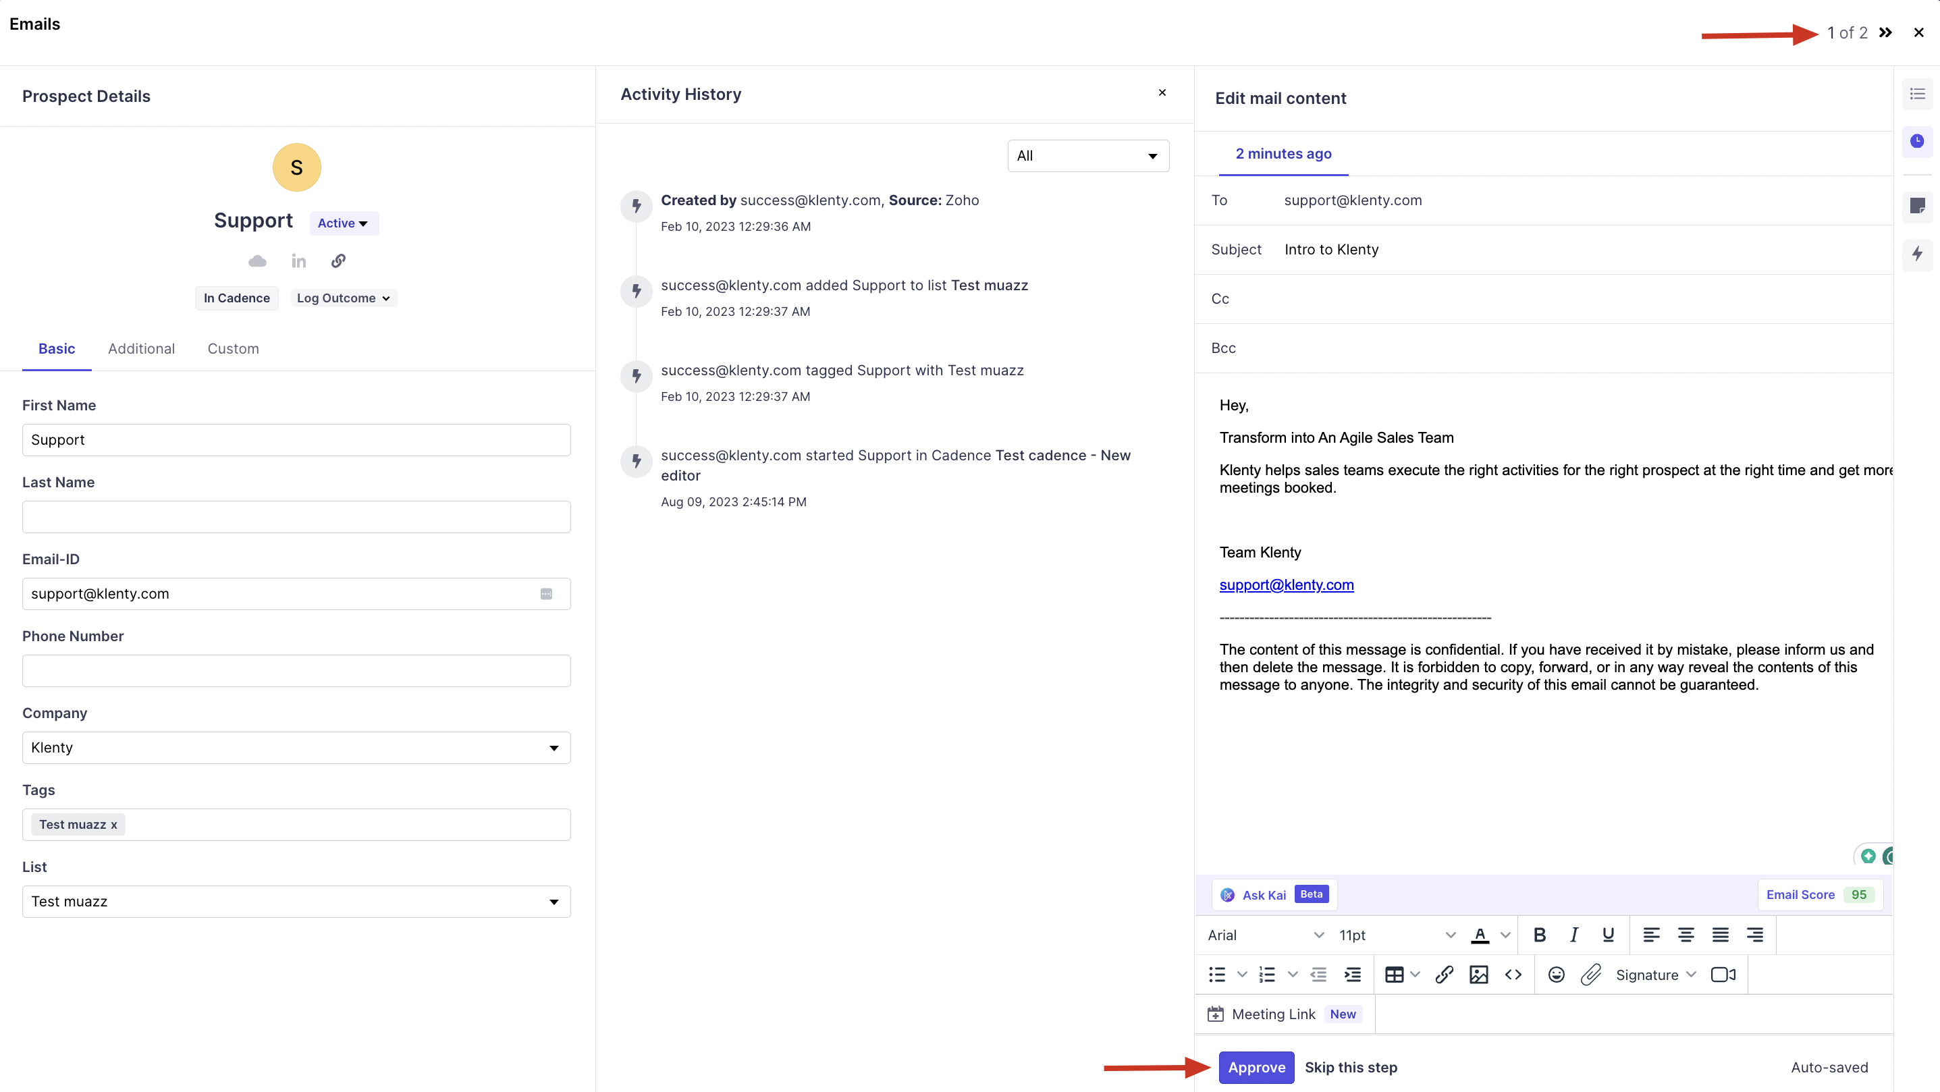Screen dimensions: 1940x1092
Task: Click the LinkedIn icon under Support
Action: tap(298, 261)
